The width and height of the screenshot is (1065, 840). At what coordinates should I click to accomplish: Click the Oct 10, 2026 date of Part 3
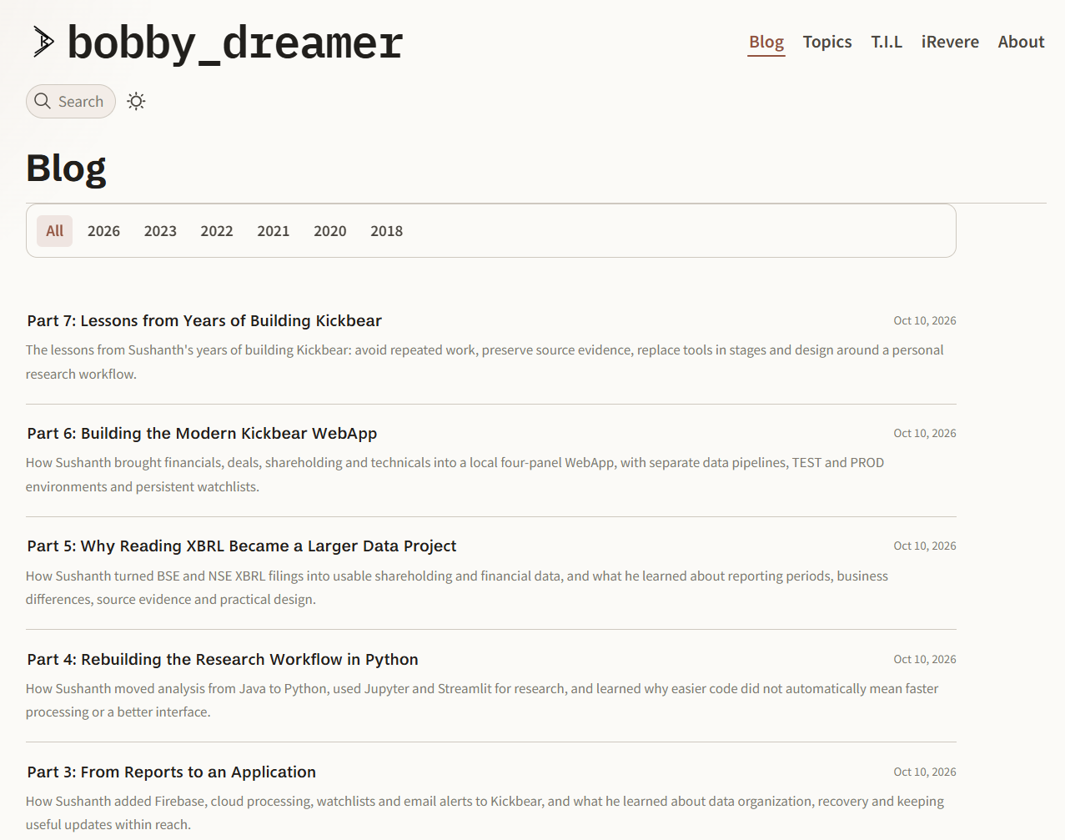[x=925, y=772]
